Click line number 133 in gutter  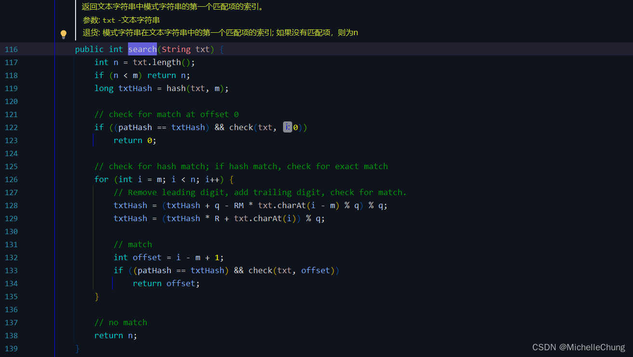point(11,270)
